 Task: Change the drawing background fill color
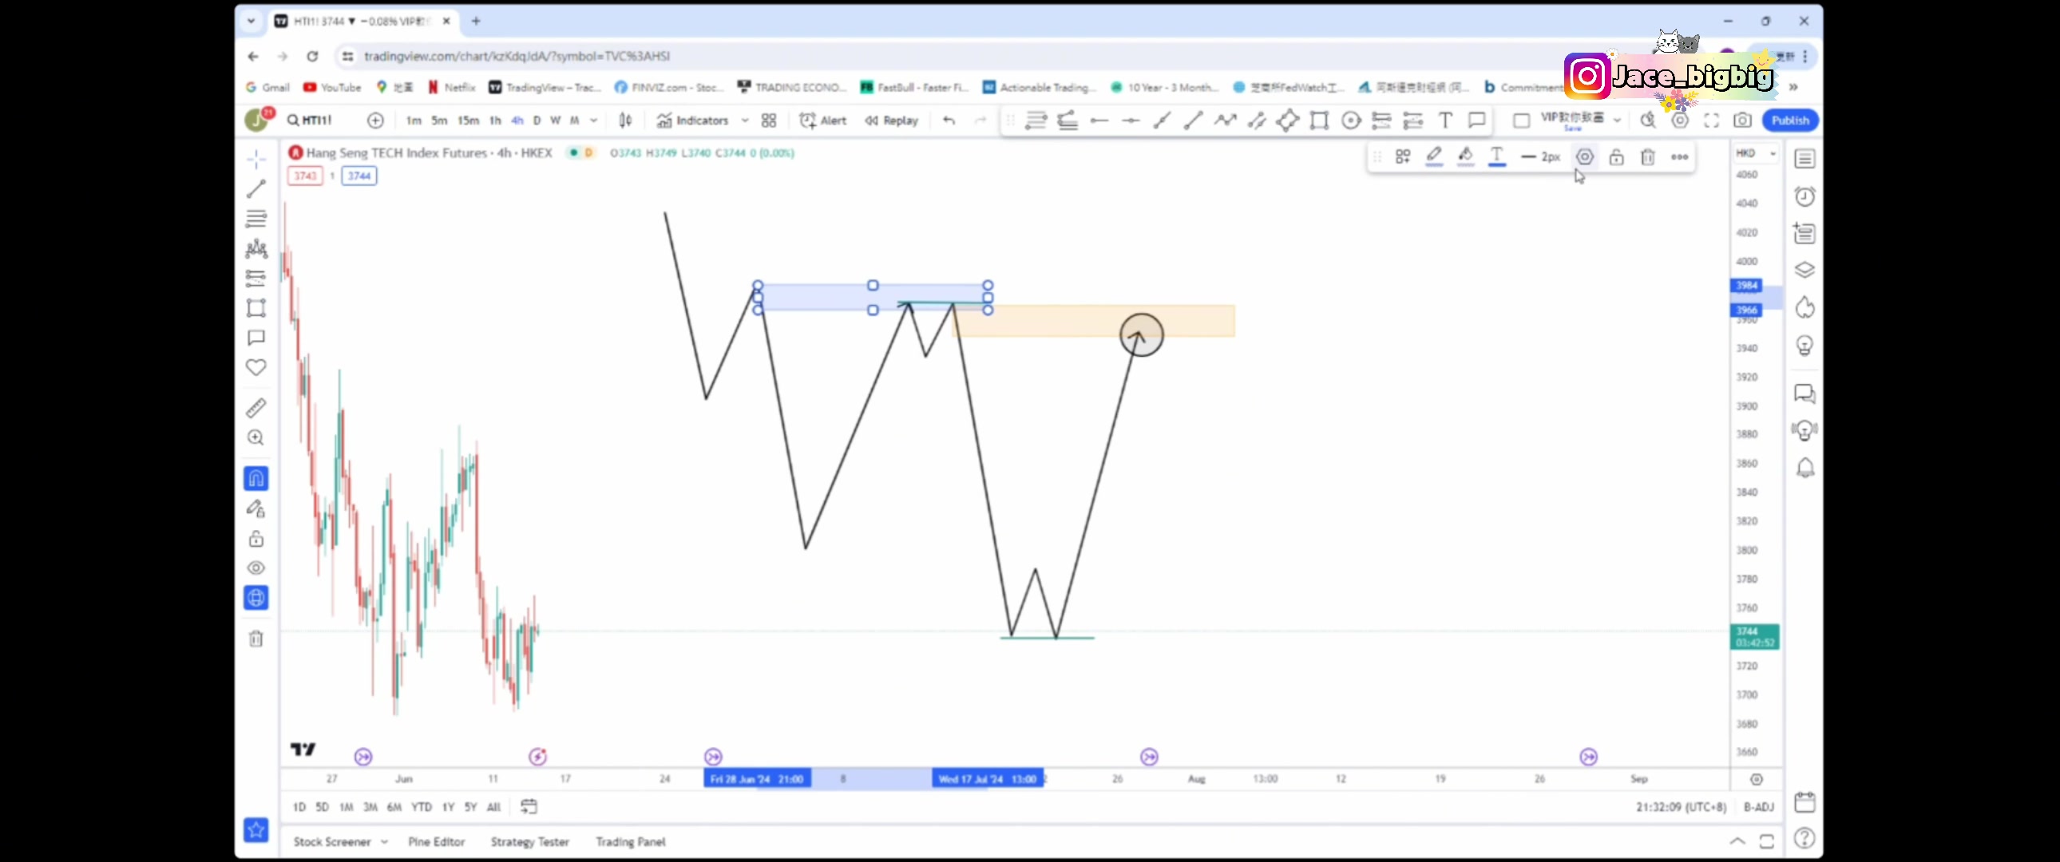pos(1465,156)
